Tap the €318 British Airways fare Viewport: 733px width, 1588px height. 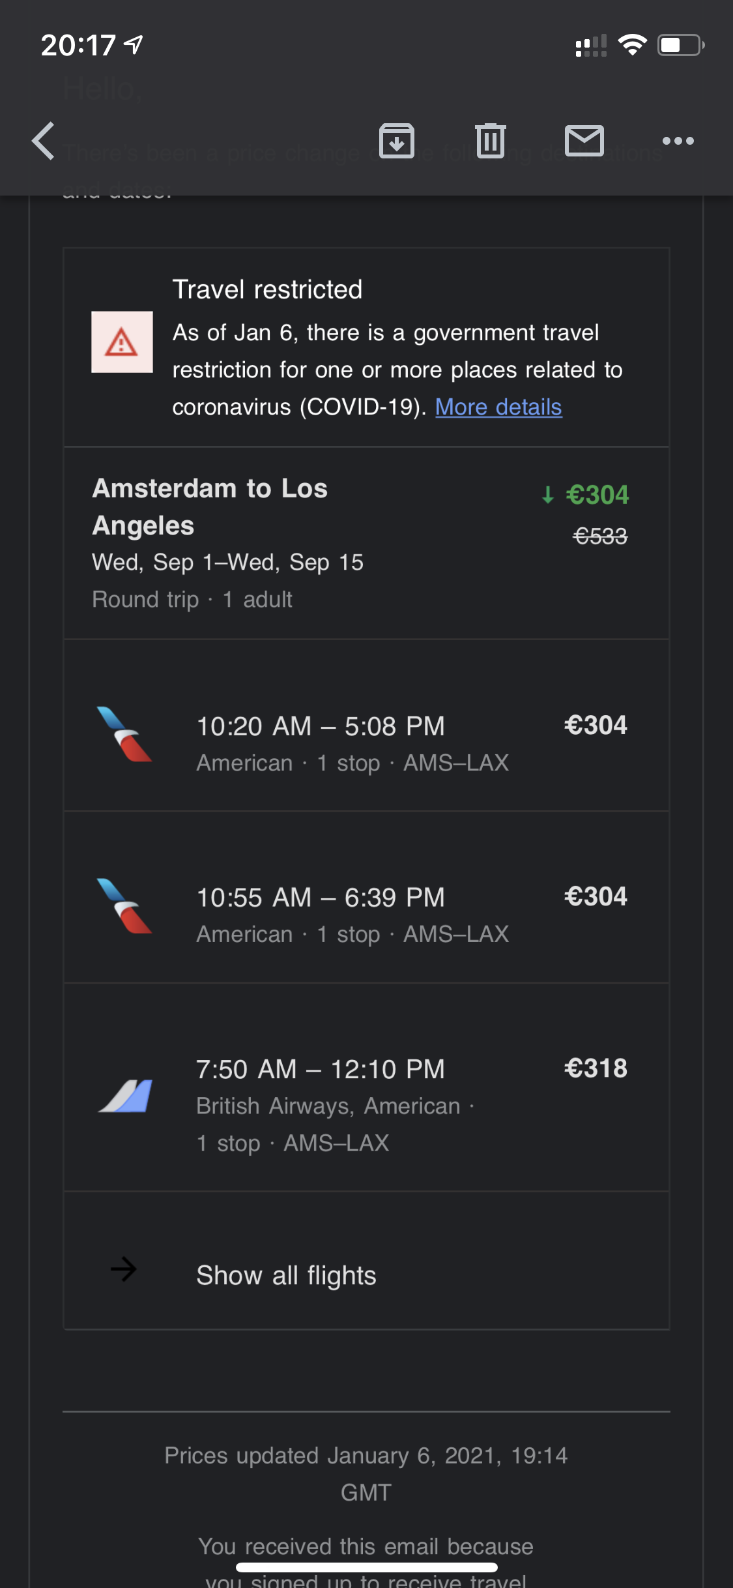click(x=596, y=1068)
